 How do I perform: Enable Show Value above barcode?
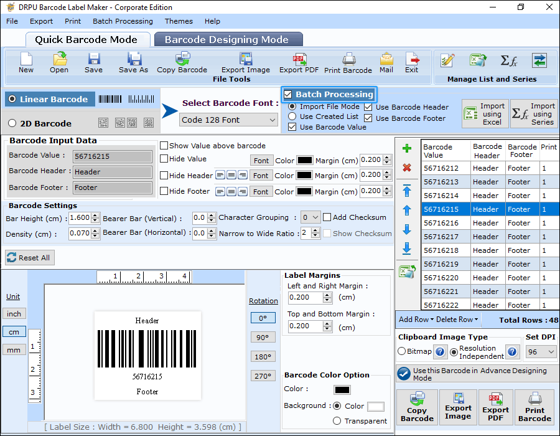click(164, 146)
